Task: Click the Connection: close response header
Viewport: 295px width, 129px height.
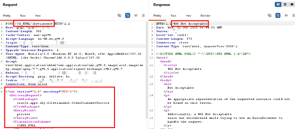Action: (172, 42)
